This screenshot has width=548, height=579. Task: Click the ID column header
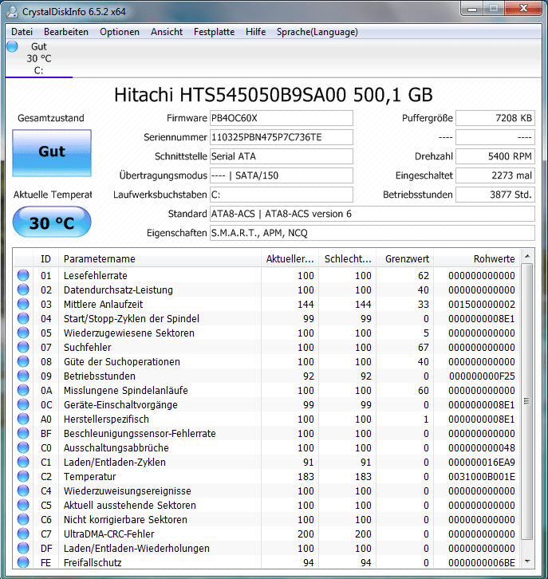pos(45,259)
